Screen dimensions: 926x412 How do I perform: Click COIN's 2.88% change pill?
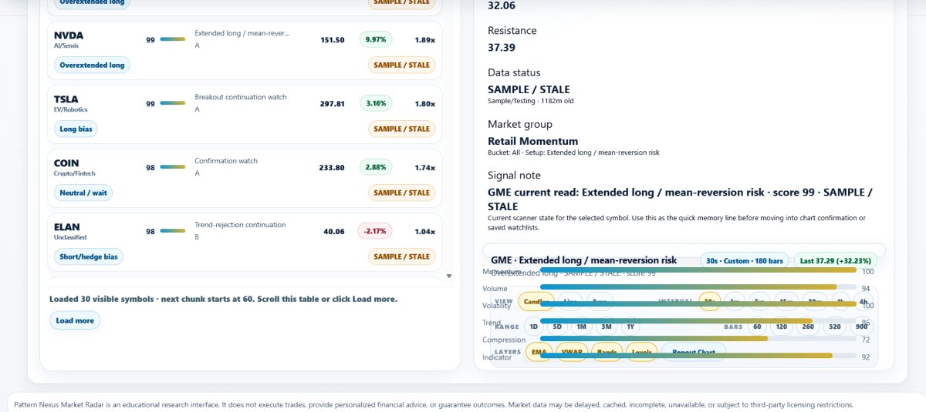(376, 167)
